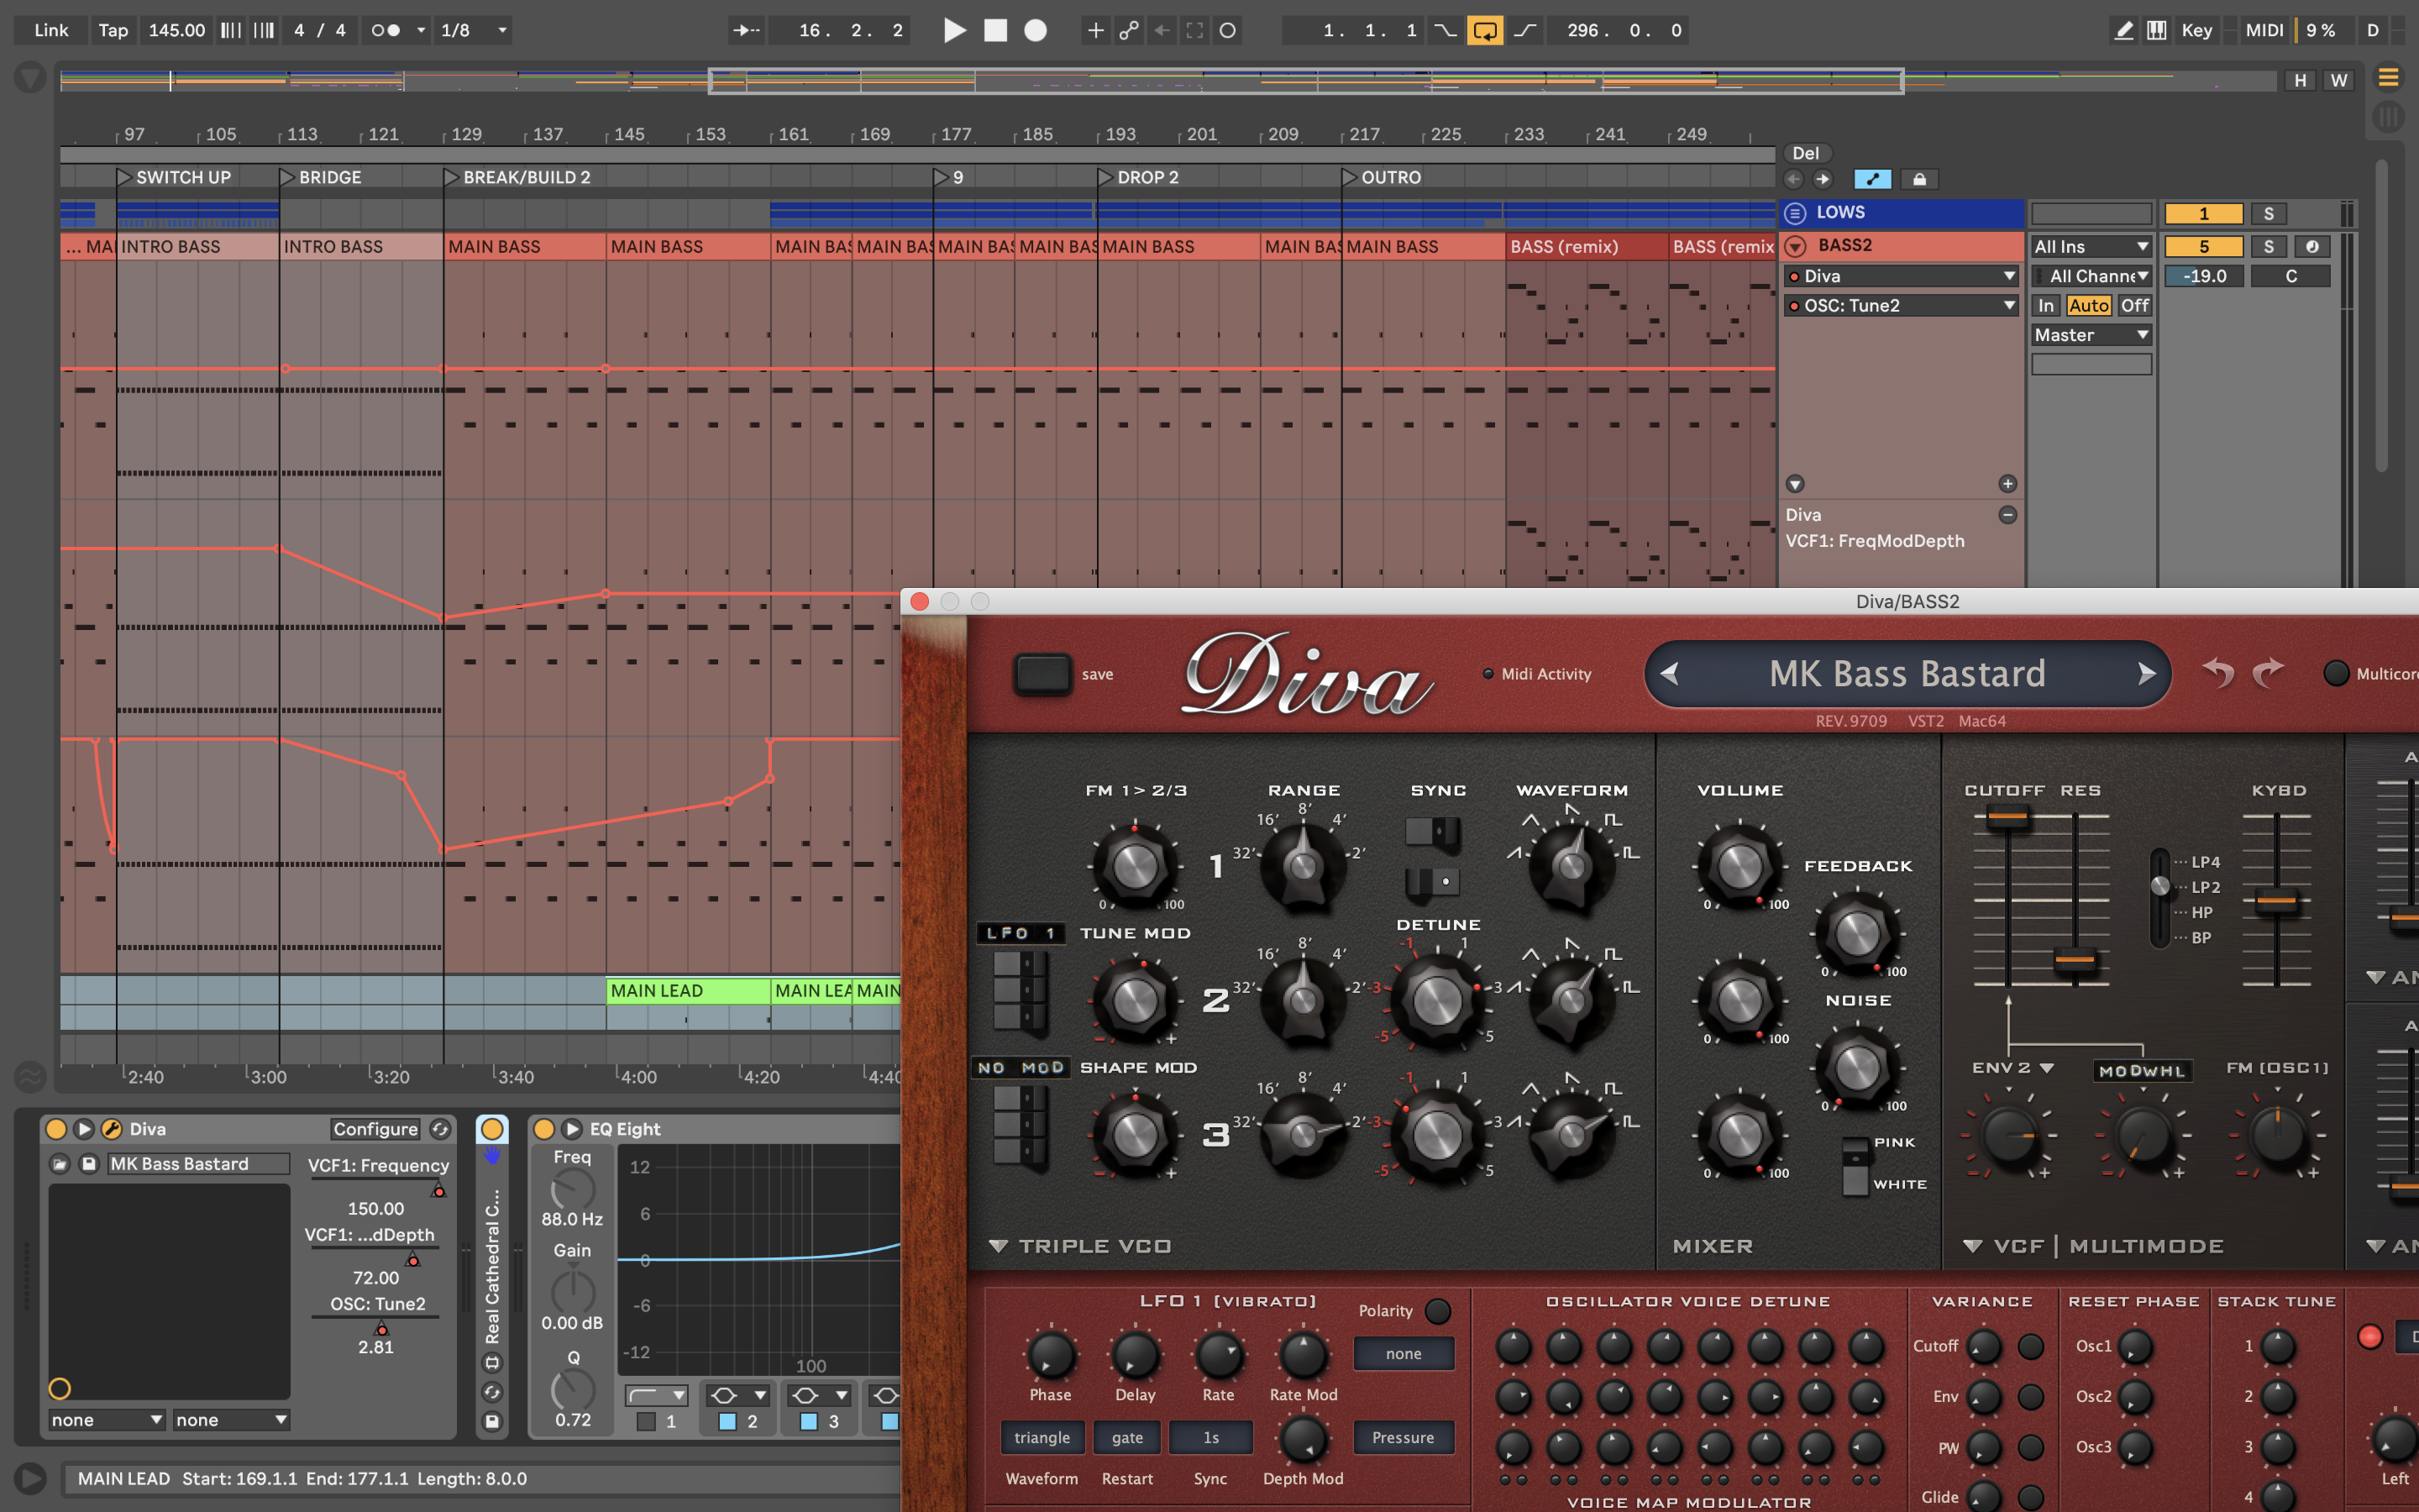Screen dimensions: 2419x1512
Task: Set monitor to Auto on BASS2
Action: point(2089,305)
